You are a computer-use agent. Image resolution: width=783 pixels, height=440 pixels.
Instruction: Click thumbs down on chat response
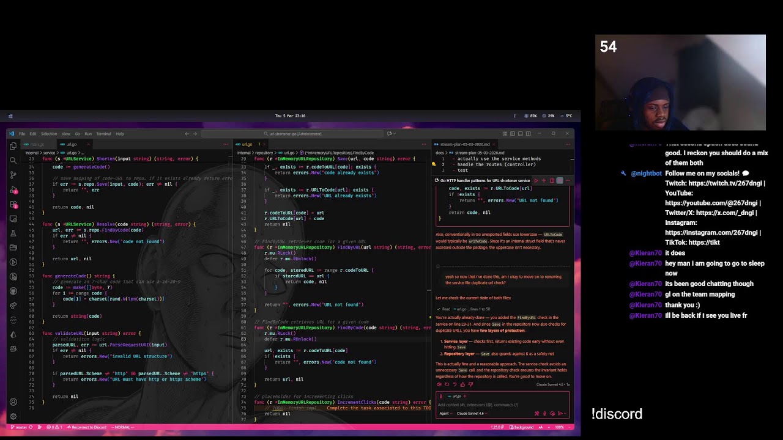(470, 384)
